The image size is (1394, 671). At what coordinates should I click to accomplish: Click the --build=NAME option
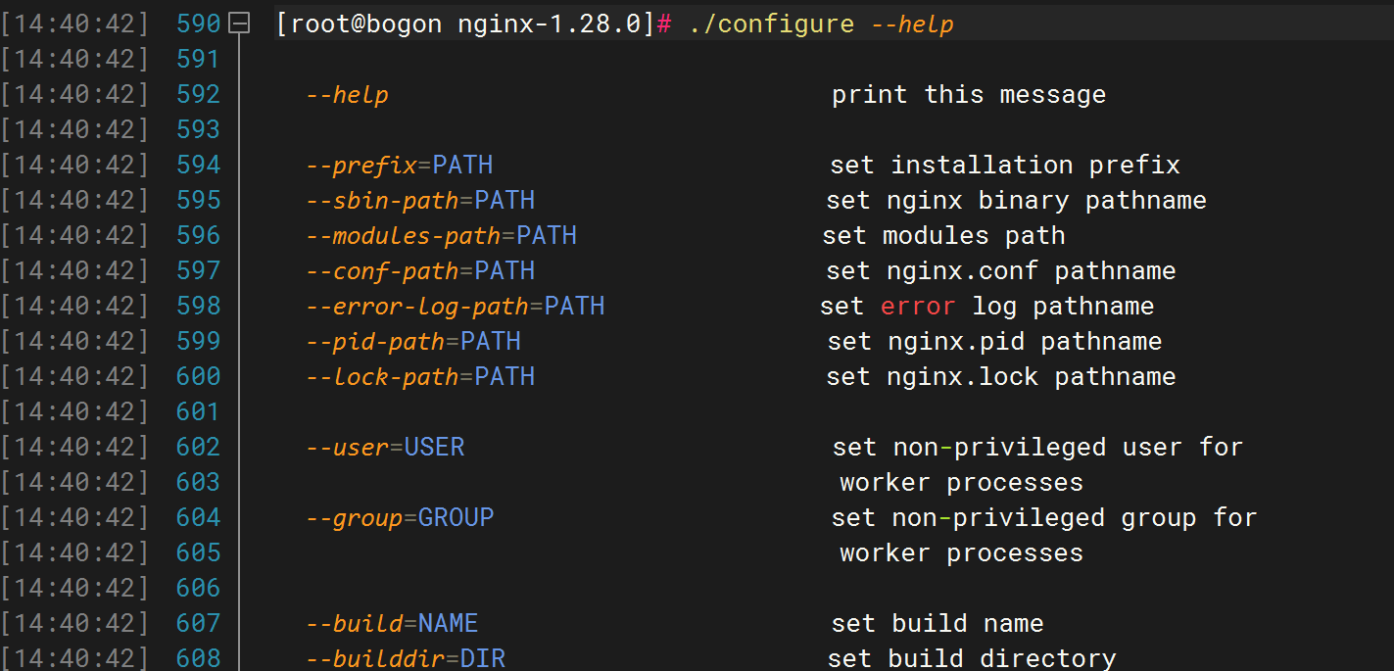pos(392,623)
